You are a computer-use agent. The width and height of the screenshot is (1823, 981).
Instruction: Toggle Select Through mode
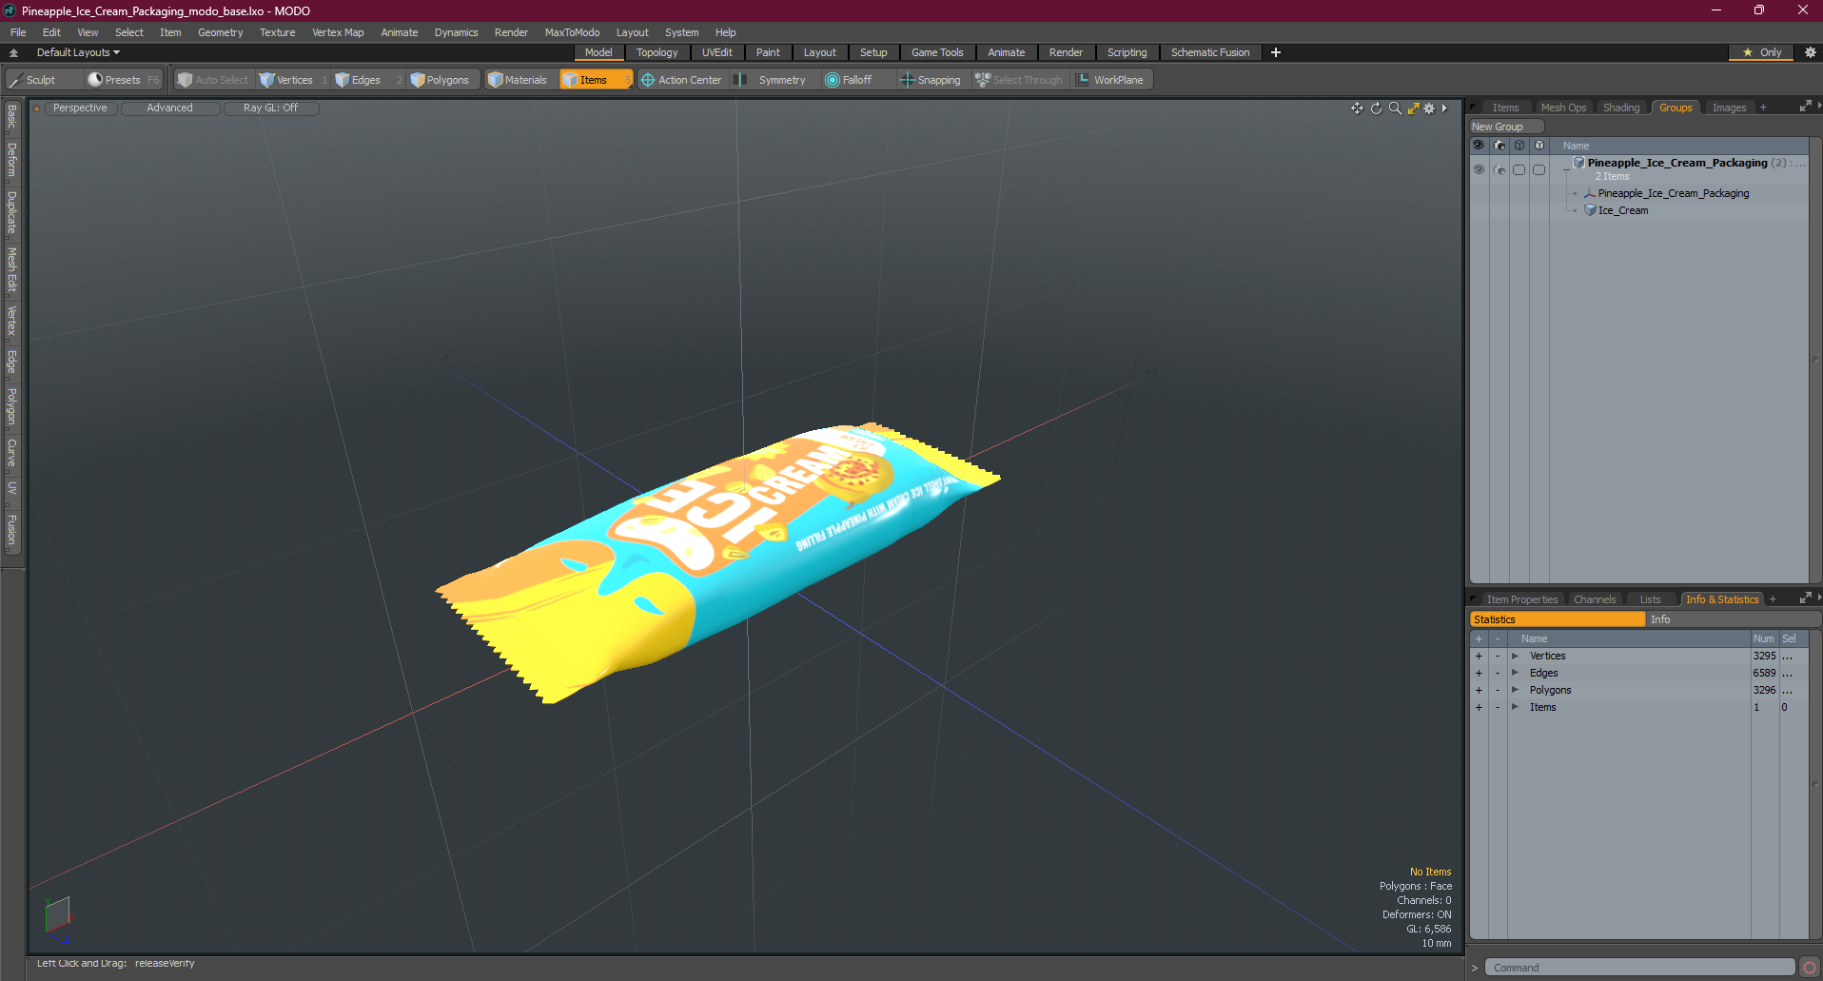pos(1019,80)
